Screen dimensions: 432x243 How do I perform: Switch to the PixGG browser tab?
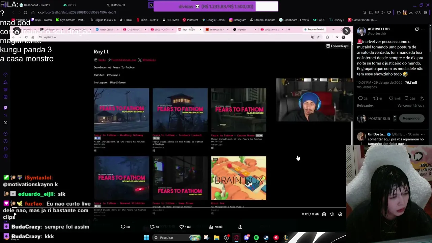coord(70,5)
